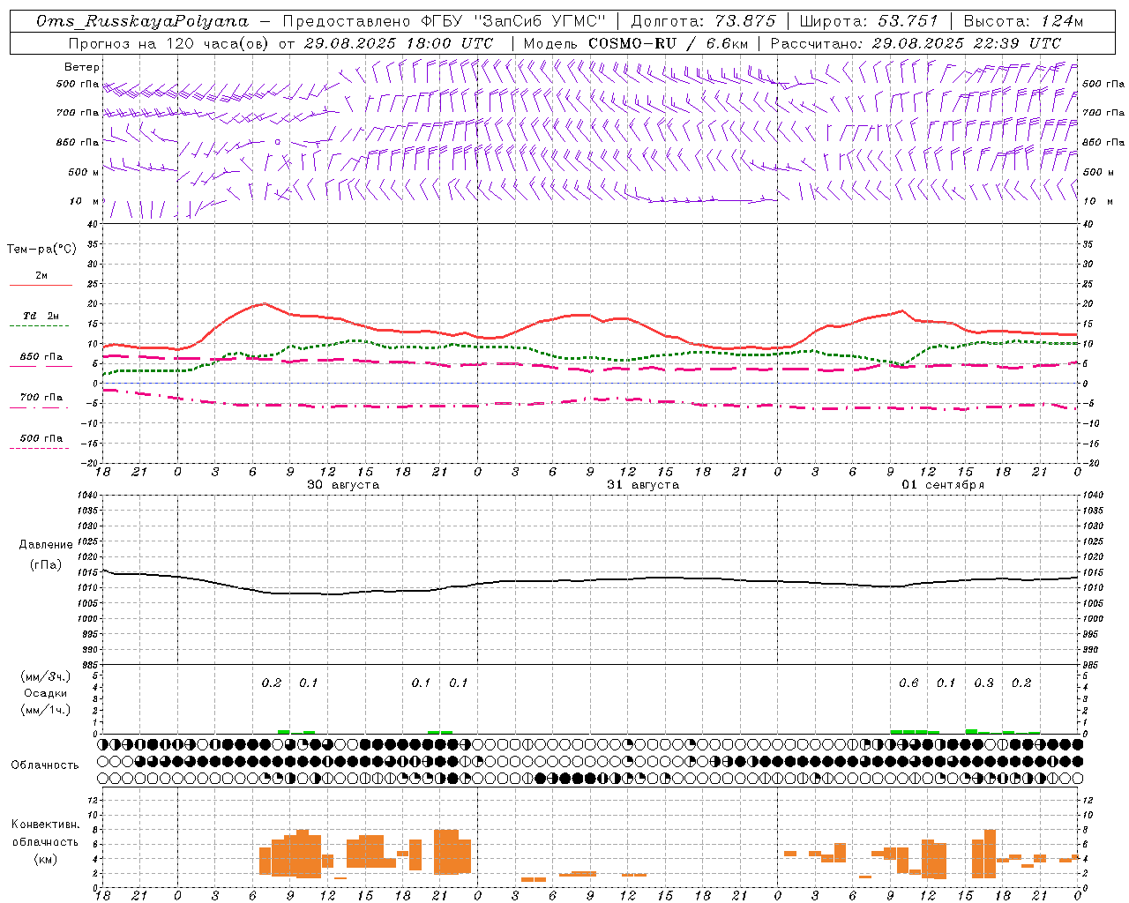Click the solid line legend swatch for 2м
This screenshot has width=1129, height=903.
click(41, 285)
